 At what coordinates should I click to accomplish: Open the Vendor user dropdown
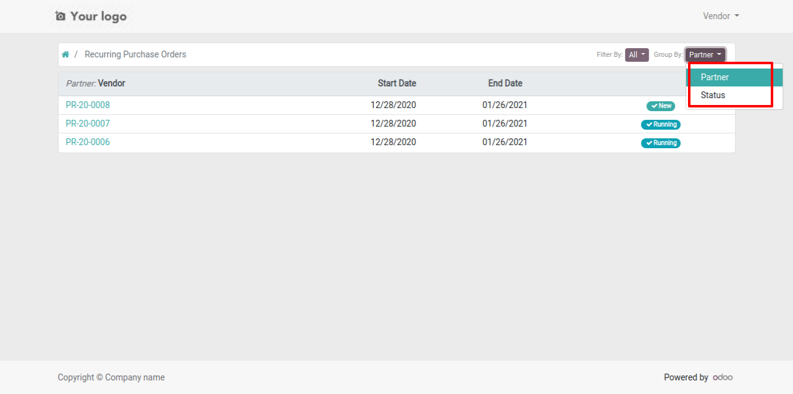click(721, 16)
